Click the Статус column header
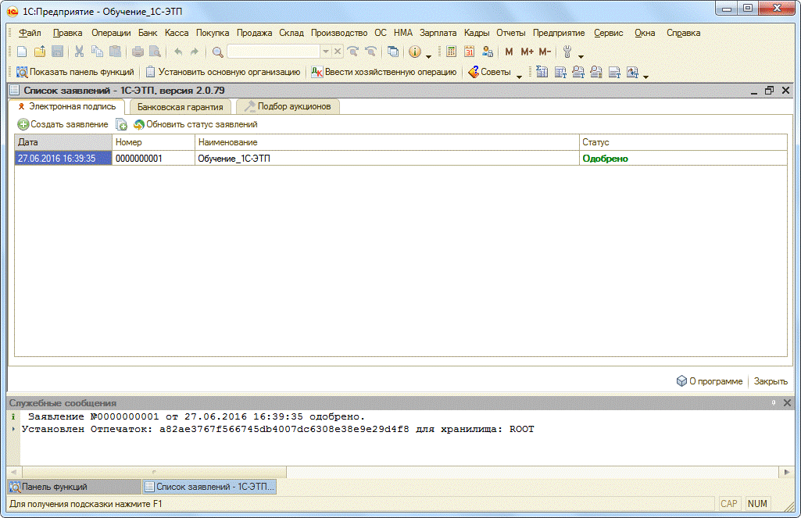 [x=683, y=142]
